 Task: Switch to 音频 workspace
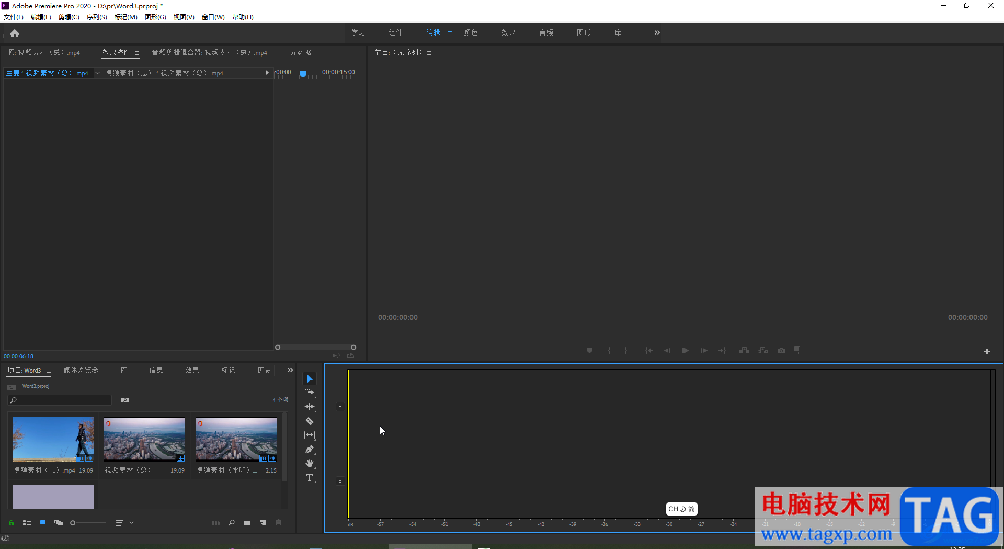point(546,32)
